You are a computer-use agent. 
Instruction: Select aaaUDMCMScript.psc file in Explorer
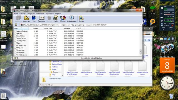[x=86, y=68]
